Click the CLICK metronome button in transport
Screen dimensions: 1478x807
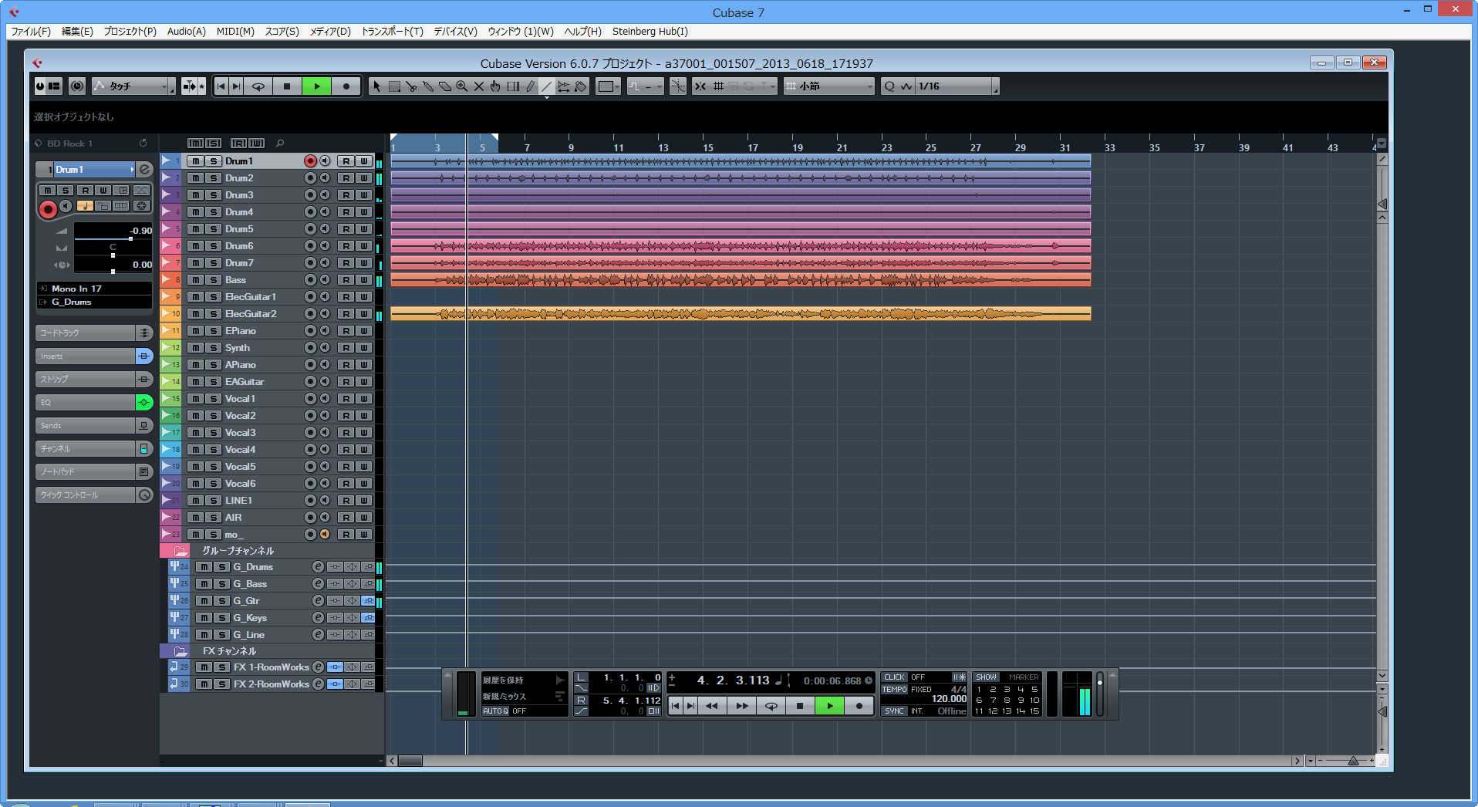click(894, 677)
